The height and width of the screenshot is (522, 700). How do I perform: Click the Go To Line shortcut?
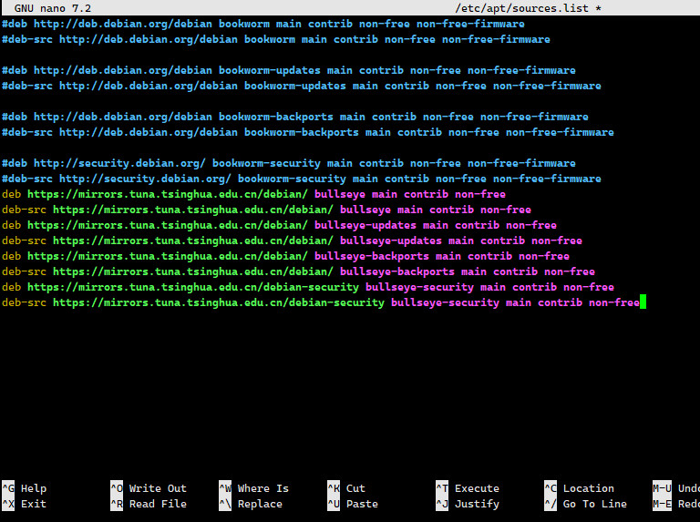[x=594, y=504]
